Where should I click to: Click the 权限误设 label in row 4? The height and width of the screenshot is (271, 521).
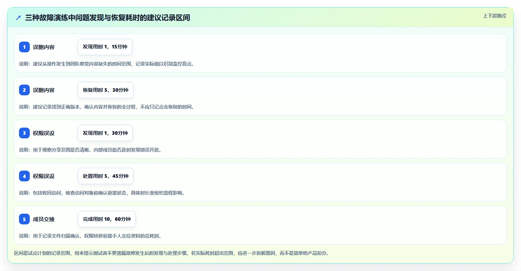44,176
